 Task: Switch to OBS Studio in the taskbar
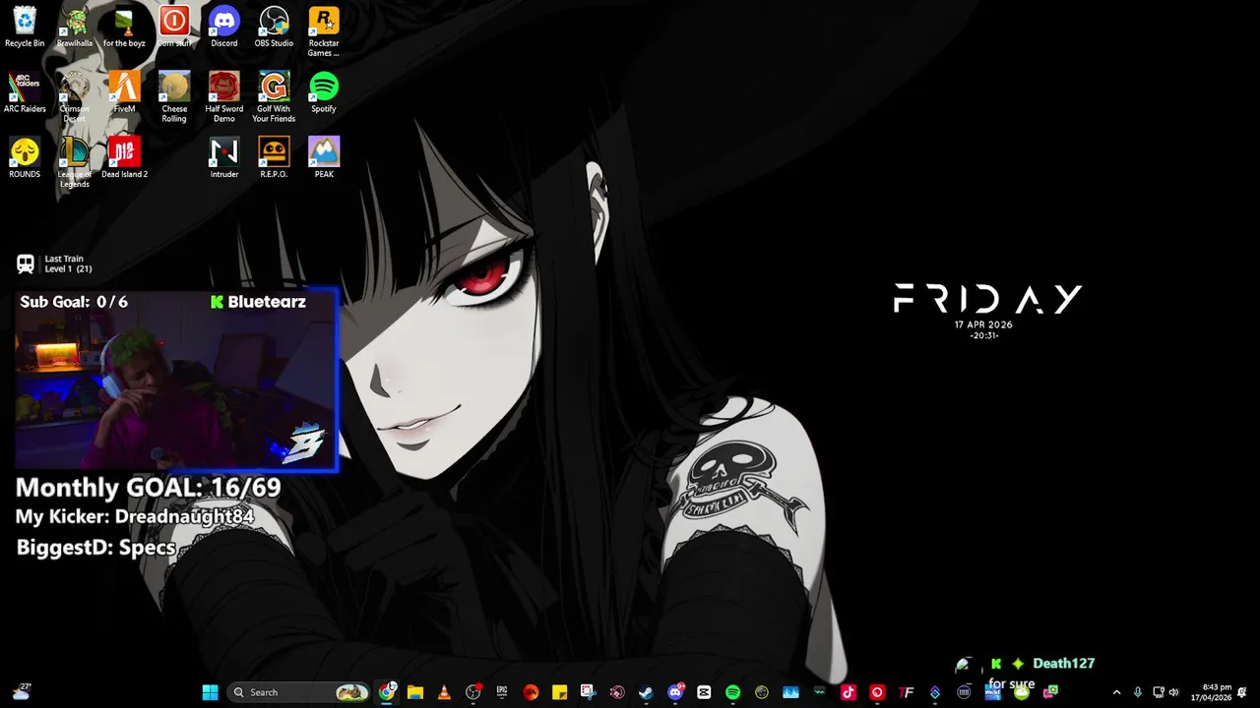pyautogui.click(x=472, y=692)
